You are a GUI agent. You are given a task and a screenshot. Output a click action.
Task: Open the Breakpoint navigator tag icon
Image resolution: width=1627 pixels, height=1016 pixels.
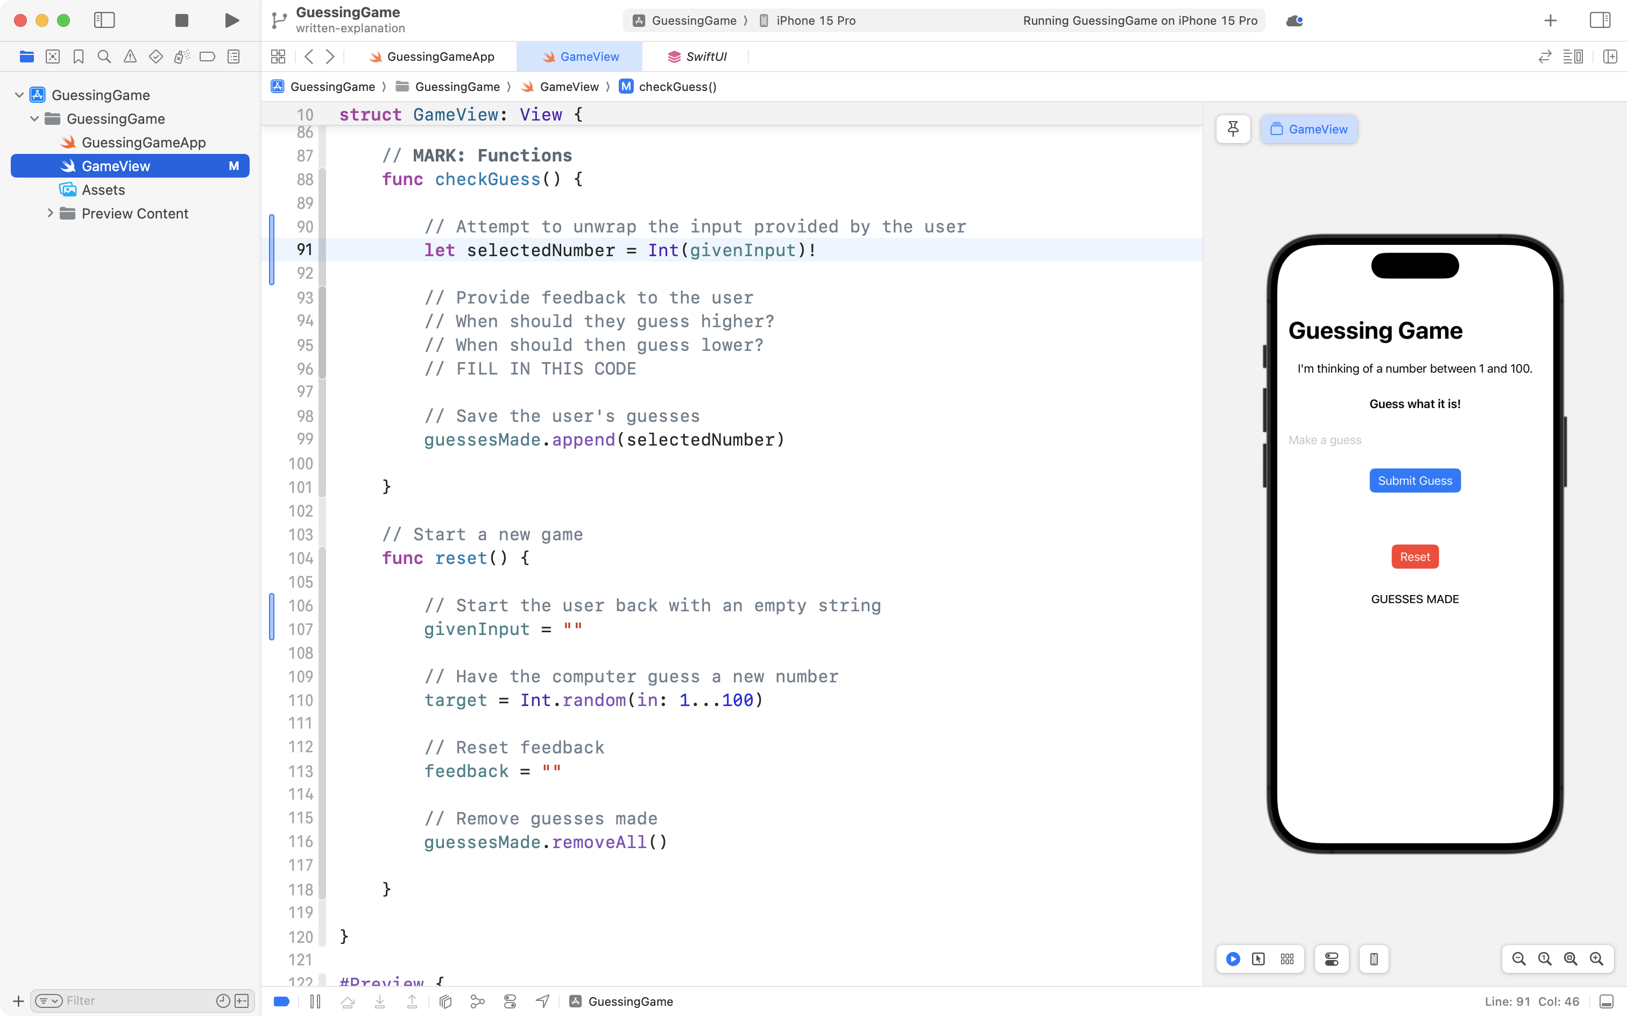(208, 57)
